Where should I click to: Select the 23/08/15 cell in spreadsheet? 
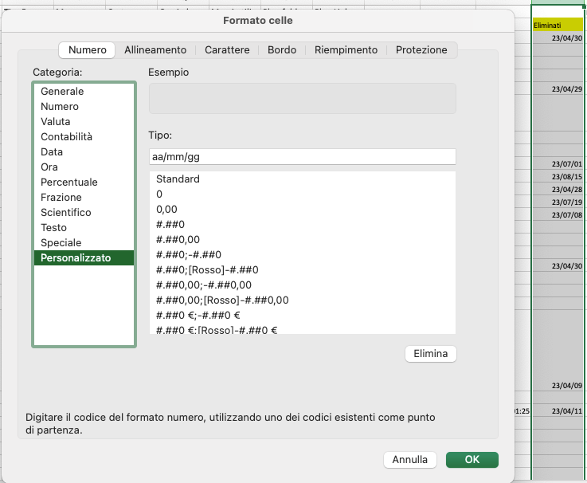[558, 177]
